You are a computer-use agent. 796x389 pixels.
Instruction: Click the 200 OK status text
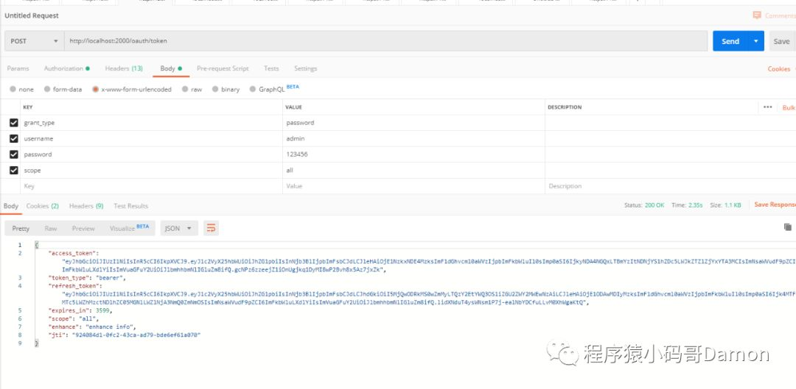pyautogui.click(x=654, y=205)
